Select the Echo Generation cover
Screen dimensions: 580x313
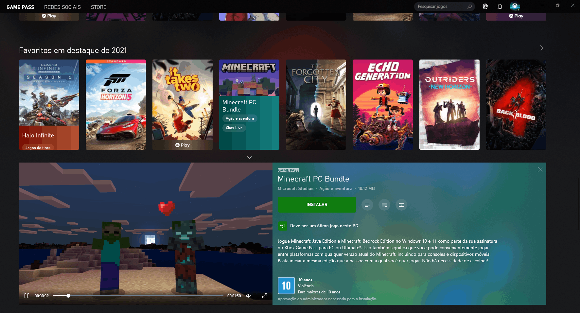click(383, 105)
